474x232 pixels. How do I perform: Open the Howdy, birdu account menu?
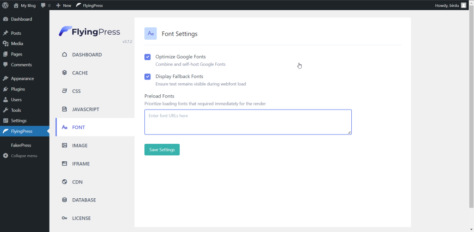point(451,6)
